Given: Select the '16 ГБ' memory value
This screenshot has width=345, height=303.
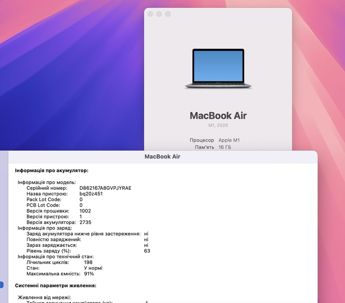Looking at the screenshot, I should tap(224, 147).
